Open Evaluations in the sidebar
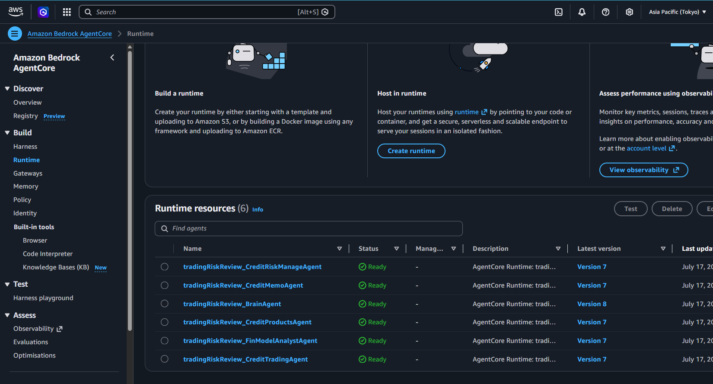713x384 pixels. 31,342
